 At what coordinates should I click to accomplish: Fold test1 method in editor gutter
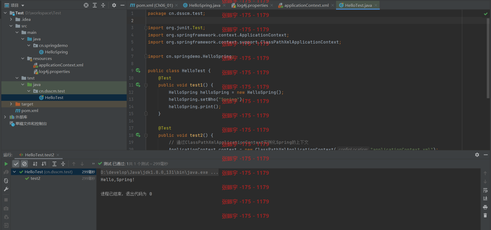[x=146, y=85]
